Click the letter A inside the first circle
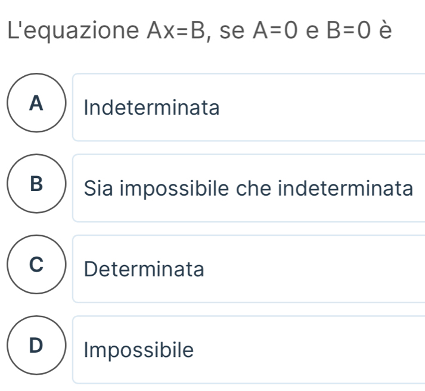 pyautogui.click(x=36, y=104)
